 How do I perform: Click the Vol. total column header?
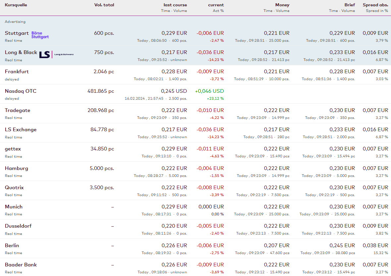tap(104, 5)
